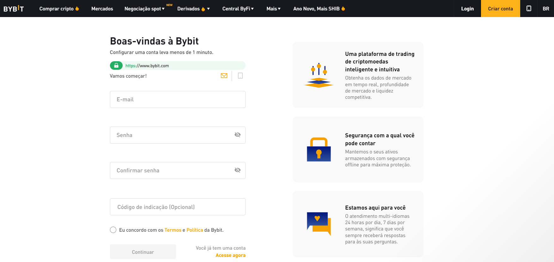This screenshot has height=262, width=554.
Task: Select email registration envelope icon
Action: pyautogui.click(x=224, y=76)
